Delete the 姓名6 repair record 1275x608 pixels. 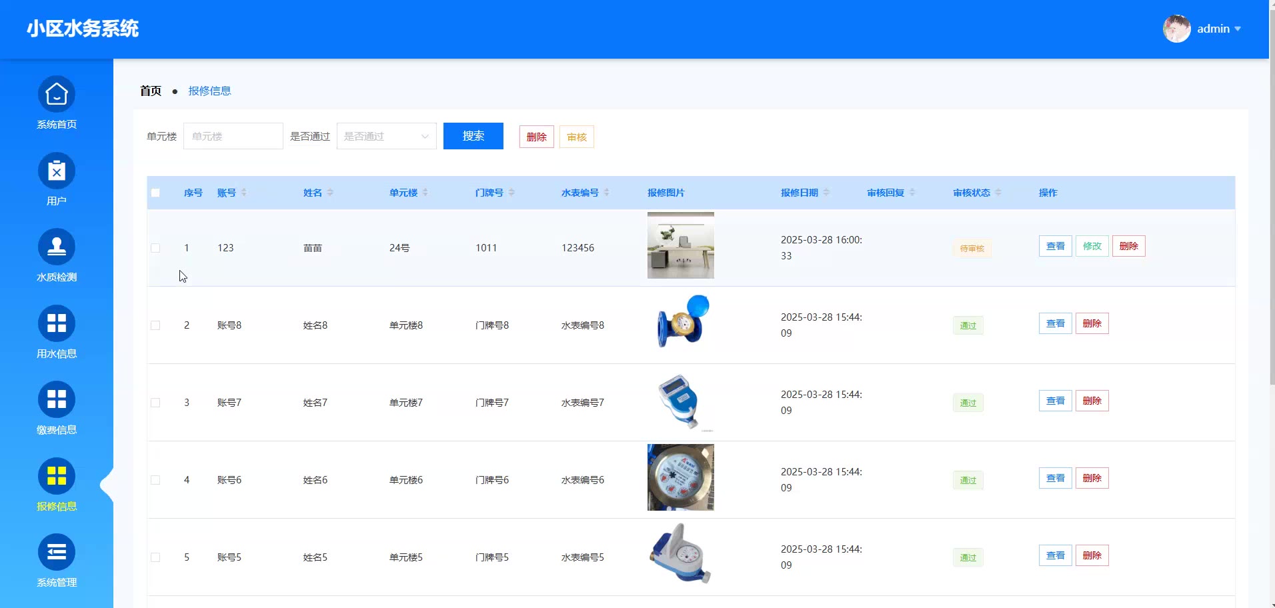[x=1092, y=478]
